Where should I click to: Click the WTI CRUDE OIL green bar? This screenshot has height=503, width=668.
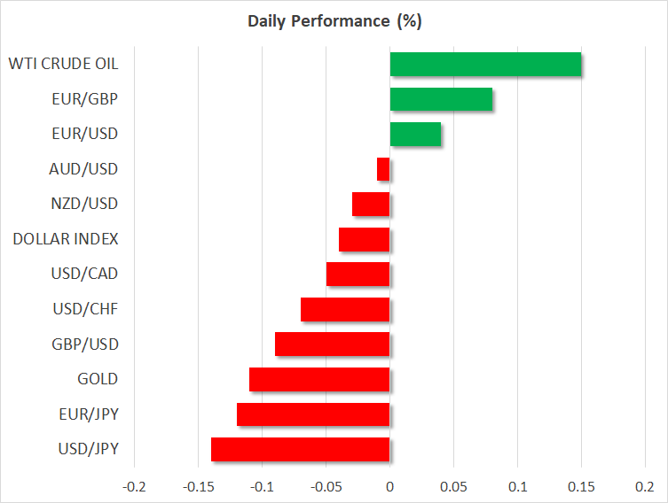click(x=485, y=65)
